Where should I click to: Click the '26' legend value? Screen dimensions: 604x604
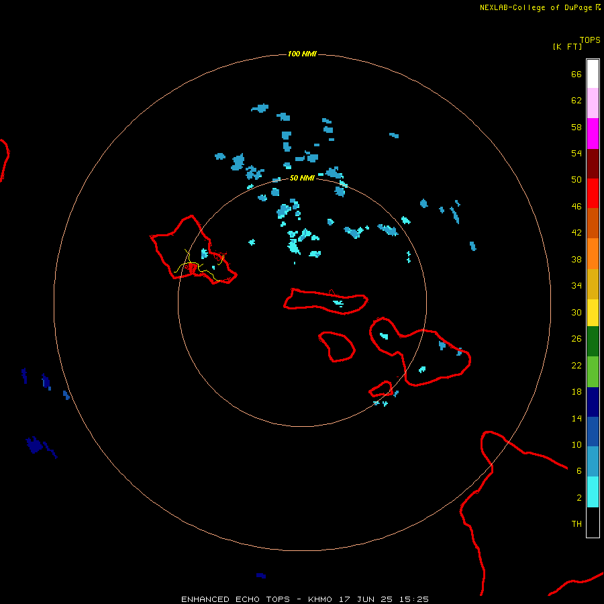coord(576,339)
